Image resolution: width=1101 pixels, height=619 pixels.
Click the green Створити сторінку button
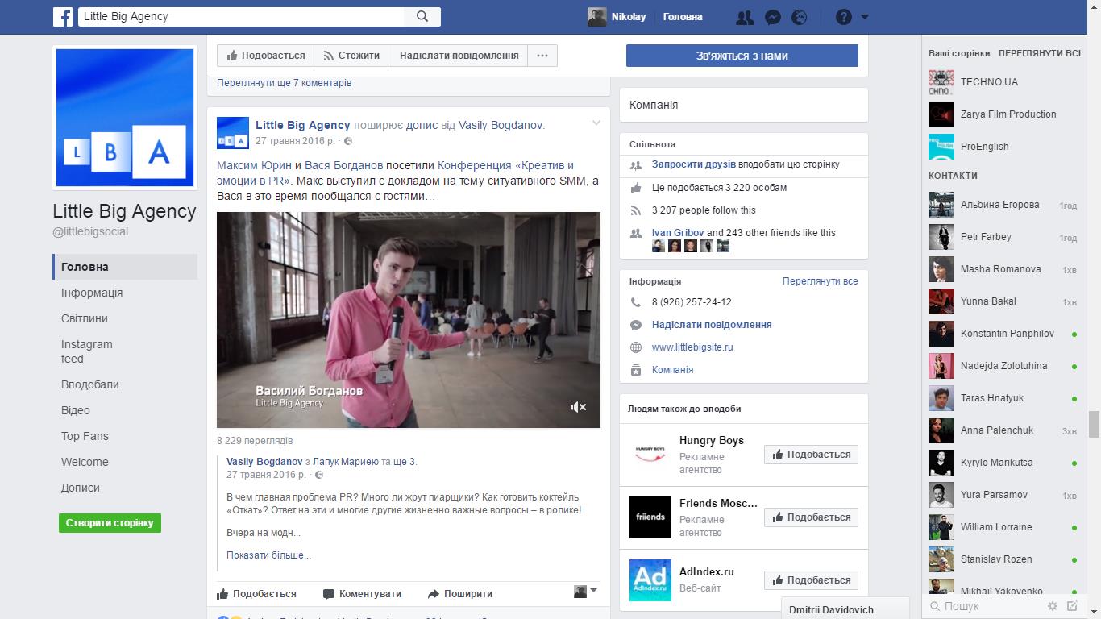[110, 522]
